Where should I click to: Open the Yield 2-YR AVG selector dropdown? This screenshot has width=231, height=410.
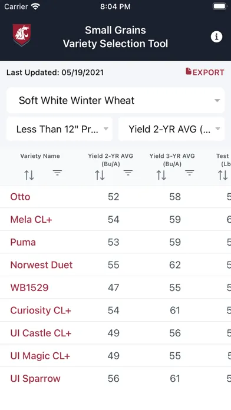(x=171, y=129)
